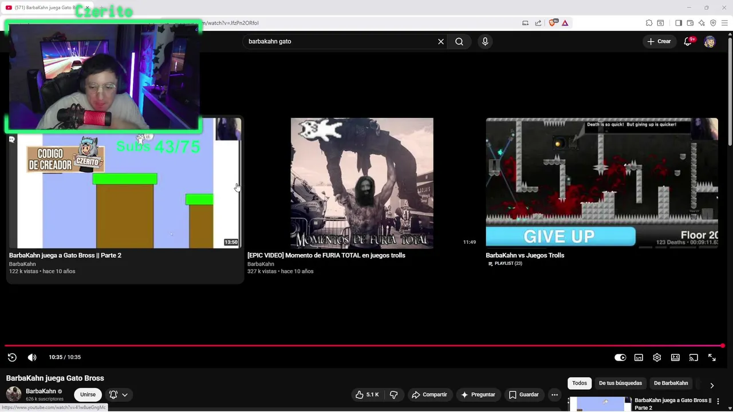The image size is (733, 412).
Task: Click 10:35 / 10:35 time display
Action: tap(65, 357)
